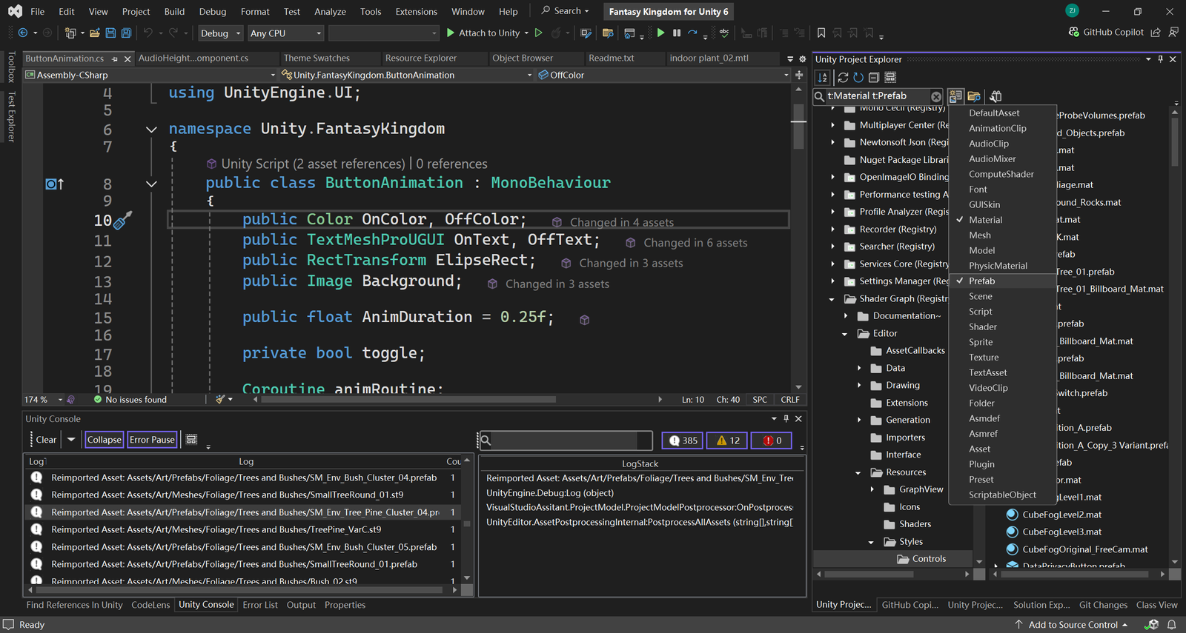The image size is (1186, 633).
Task: Click the blue refresh icon in Unity Project Explorer
Action: pyautogui.click(x=858, y=78)
